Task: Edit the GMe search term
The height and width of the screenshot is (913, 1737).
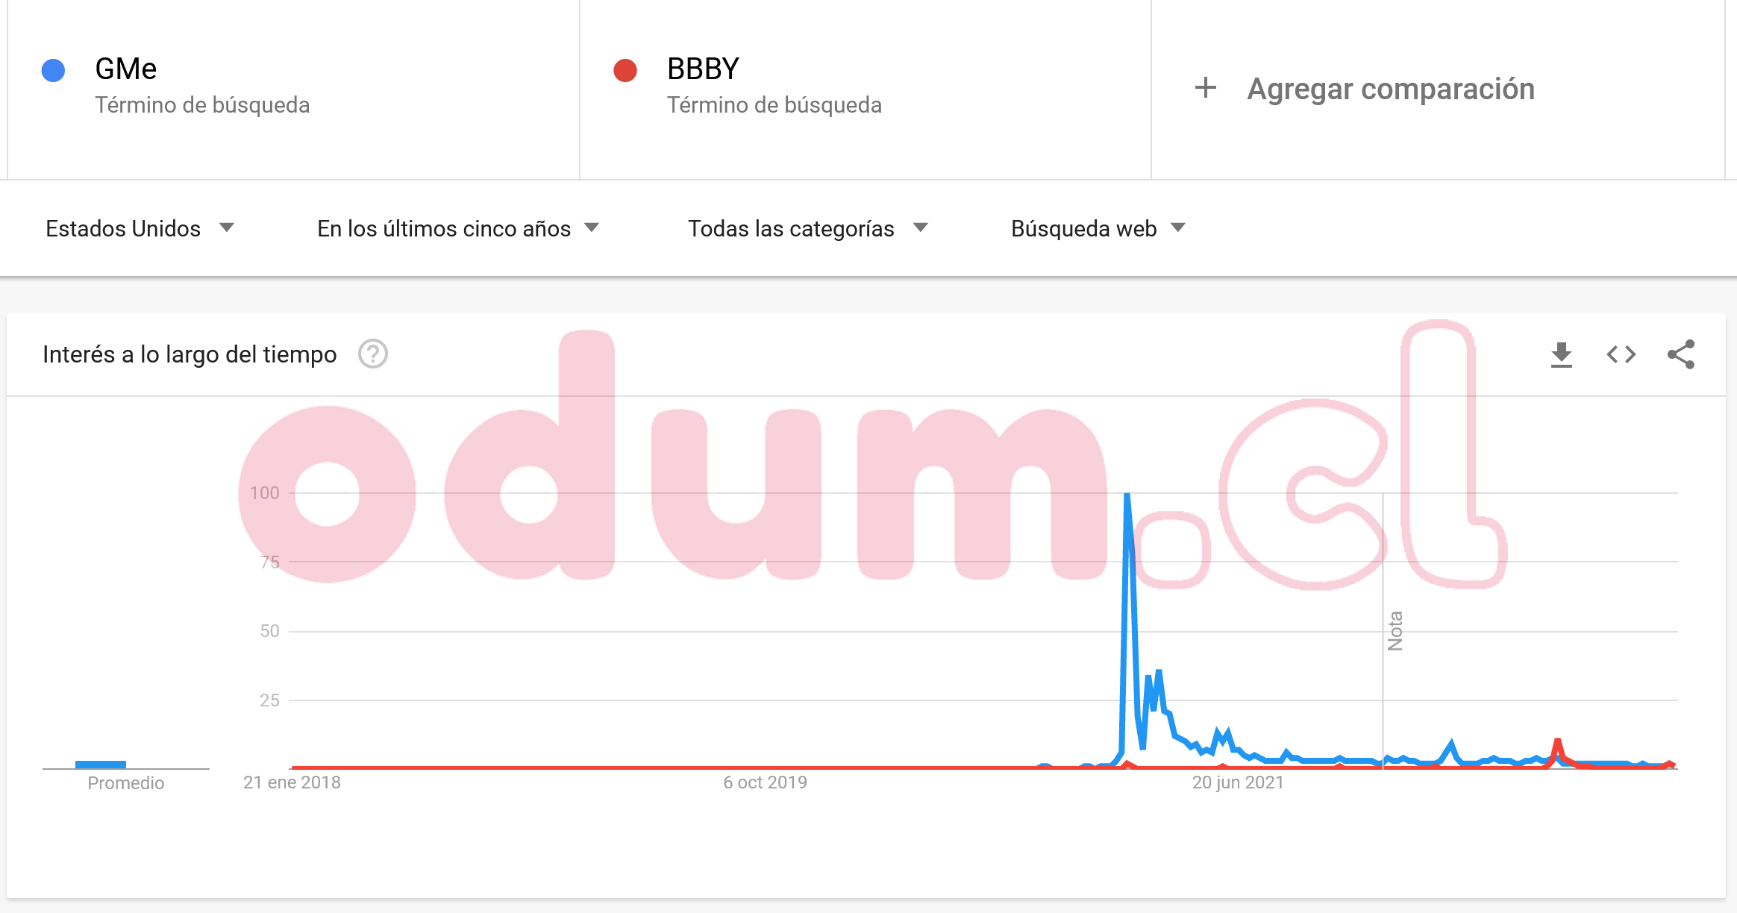Action: click(126, 69)
